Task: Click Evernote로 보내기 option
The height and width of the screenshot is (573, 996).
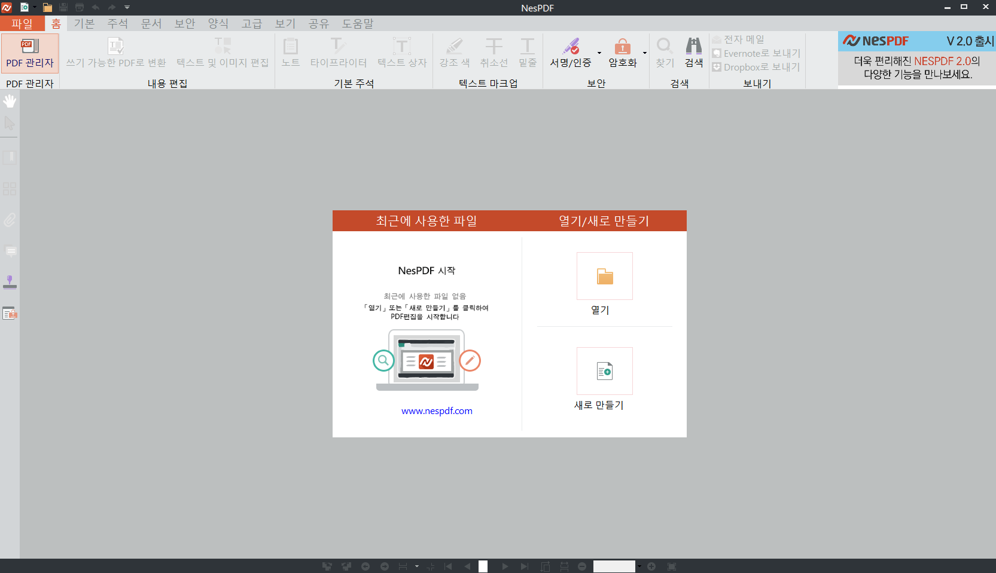Action: tap(756, 53)
